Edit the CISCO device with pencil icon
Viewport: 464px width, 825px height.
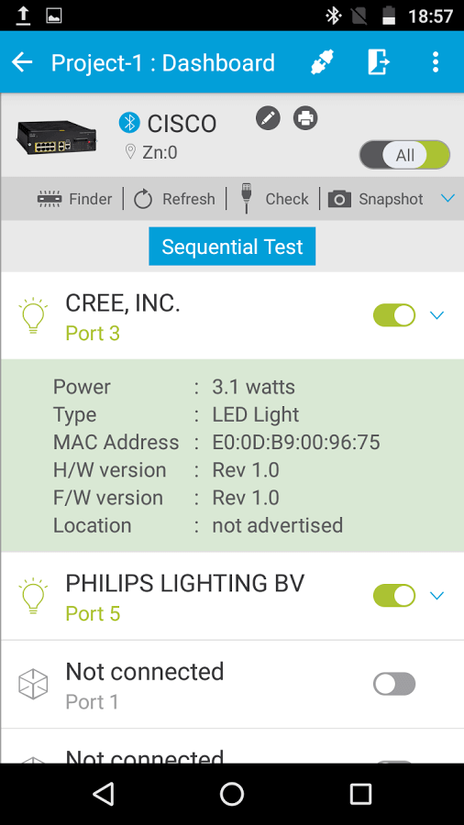269,118
